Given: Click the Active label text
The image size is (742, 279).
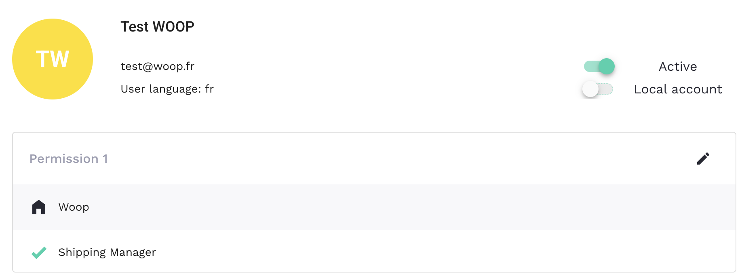Looking at the screenshot, I should [678, 66].
